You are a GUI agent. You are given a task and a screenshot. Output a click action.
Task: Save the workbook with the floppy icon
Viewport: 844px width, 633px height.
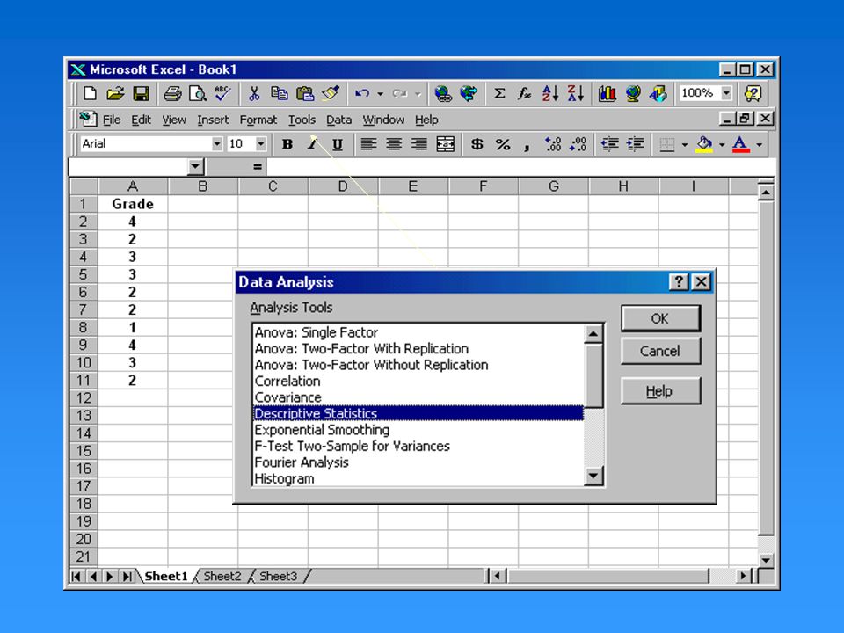tap(141, 94)
